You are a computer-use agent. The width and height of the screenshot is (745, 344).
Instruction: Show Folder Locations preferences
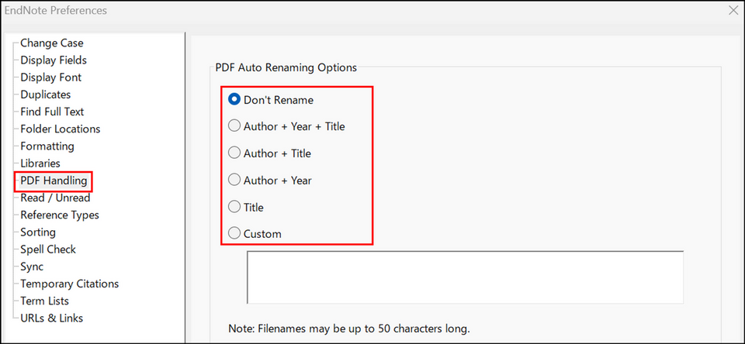60,129
